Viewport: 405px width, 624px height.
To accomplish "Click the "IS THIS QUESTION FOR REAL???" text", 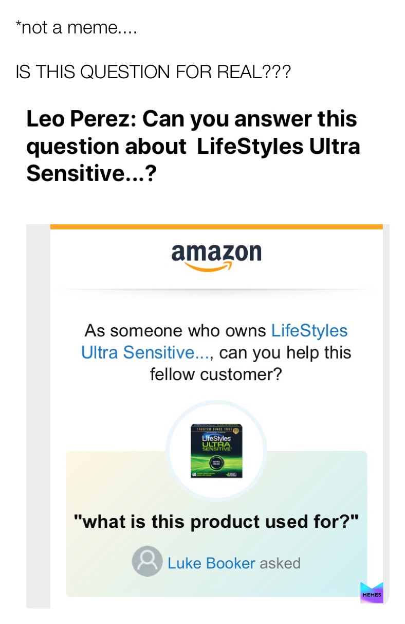I will [153, 73].
